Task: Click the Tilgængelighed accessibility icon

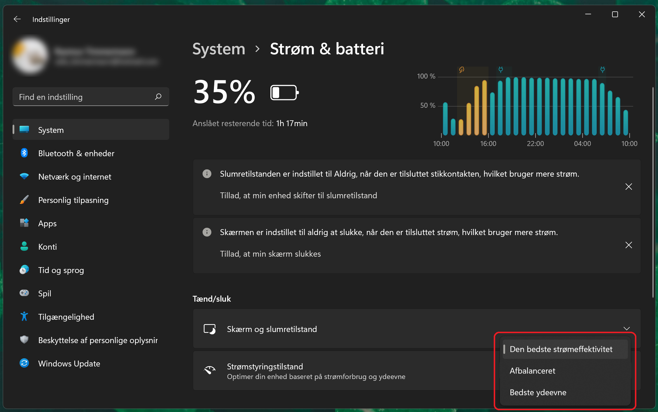Action: tap(24, 317)
